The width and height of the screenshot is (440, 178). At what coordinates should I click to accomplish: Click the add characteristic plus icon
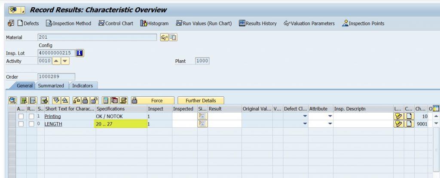(45, 100)
